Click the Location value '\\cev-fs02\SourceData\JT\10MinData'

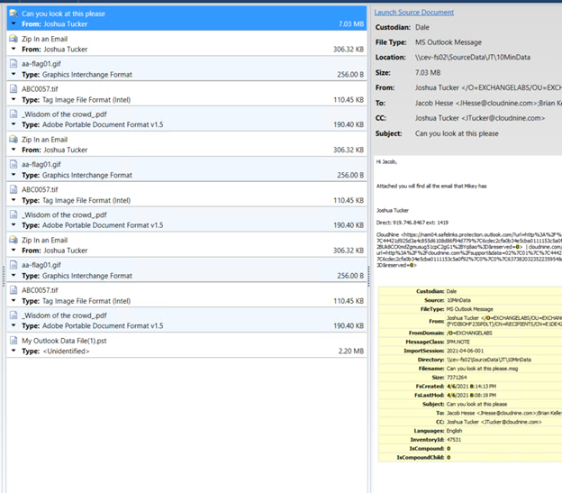point(473,58)
